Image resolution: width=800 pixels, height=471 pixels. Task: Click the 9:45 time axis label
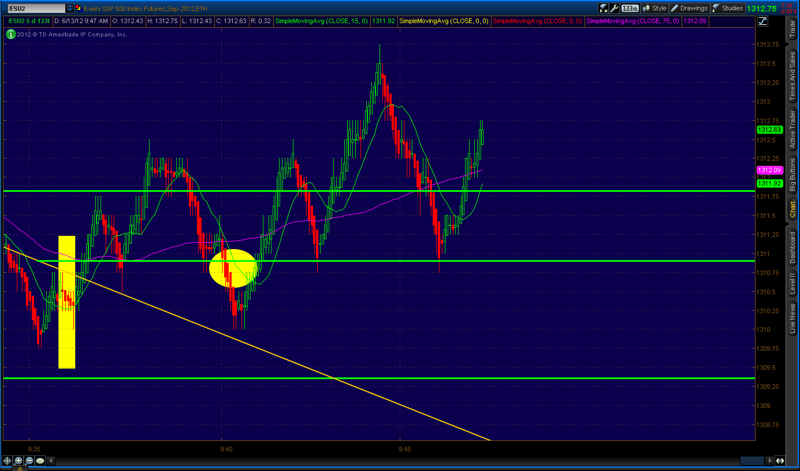[x=404, y=448]
